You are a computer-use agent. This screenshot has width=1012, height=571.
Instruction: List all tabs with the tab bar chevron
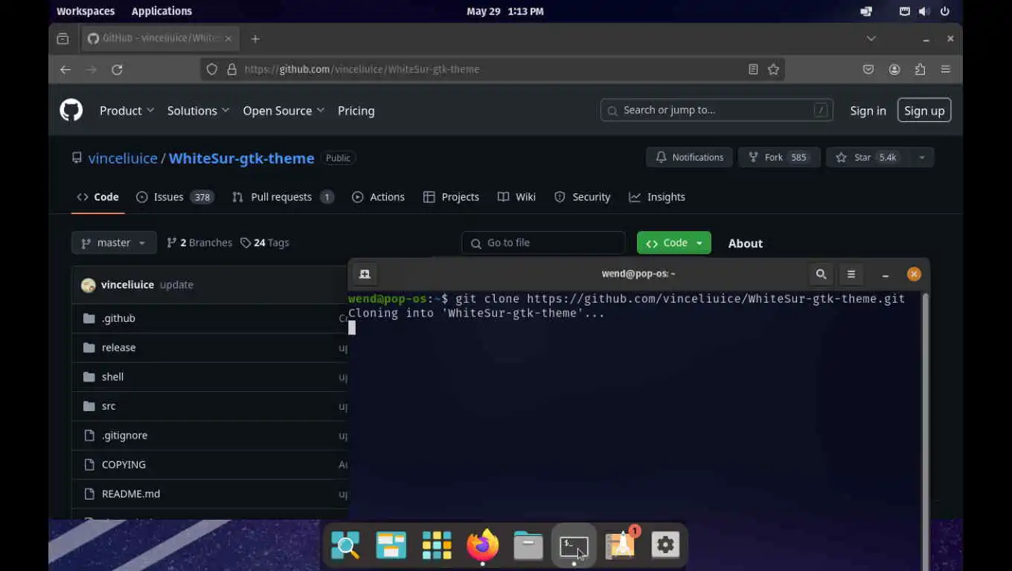[x=871, y=39]
